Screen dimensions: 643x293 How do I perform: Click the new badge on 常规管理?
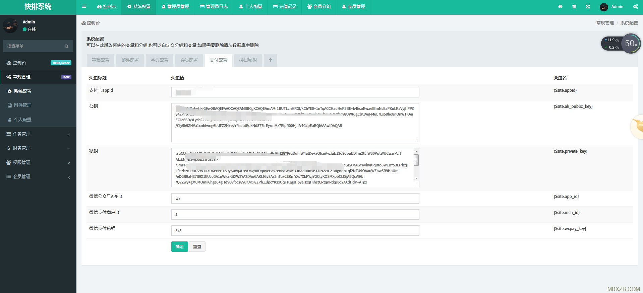[x=66, y=77]
